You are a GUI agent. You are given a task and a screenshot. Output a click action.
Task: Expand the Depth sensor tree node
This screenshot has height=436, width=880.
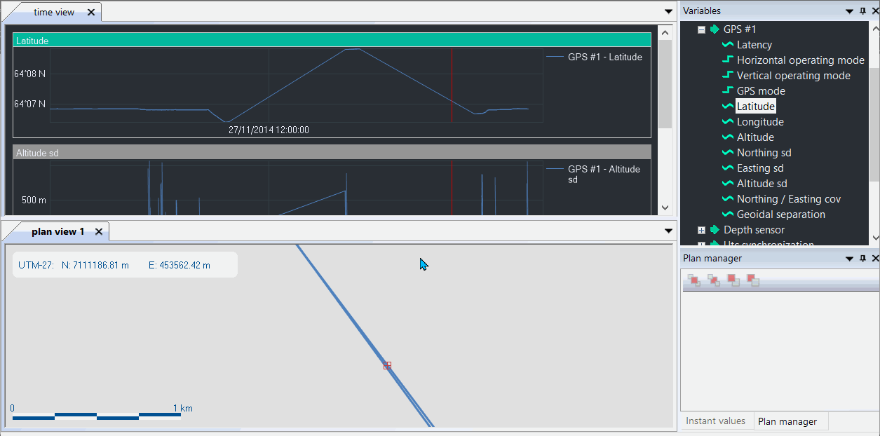click(x=701, y=230)
